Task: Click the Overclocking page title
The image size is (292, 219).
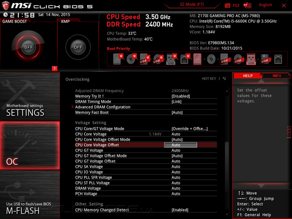Action: tap(77, 79)
